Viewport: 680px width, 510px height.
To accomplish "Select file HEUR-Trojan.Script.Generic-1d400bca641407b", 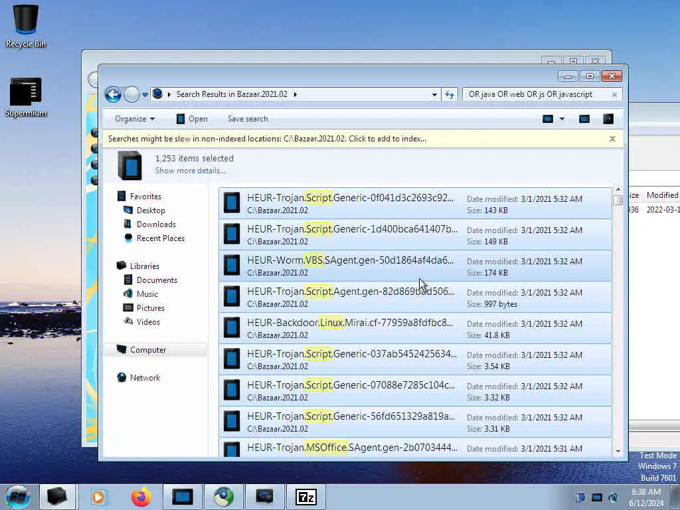I will pyautogui.click(x=415, y=234).
